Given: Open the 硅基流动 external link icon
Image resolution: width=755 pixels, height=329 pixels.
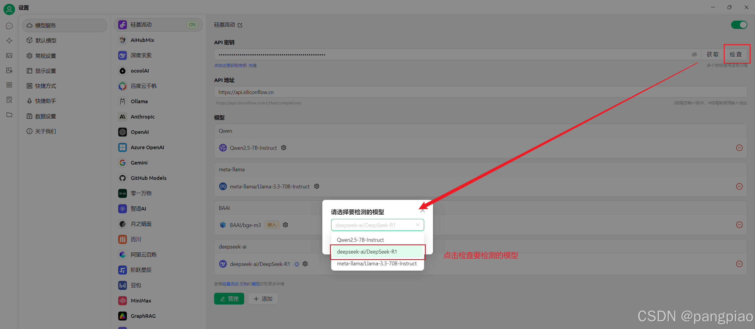Looking at the screenshot, I should pos(240,25).
